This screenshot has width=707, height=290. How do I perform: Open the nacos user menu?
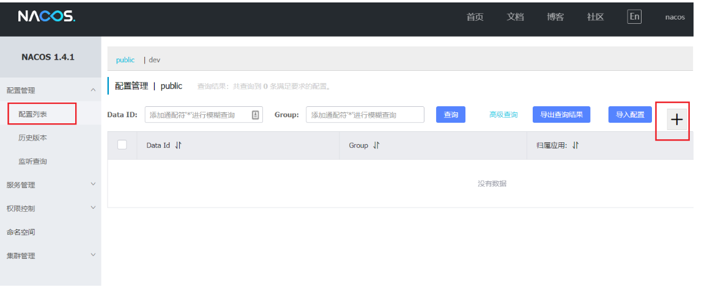tap(675, 17)
